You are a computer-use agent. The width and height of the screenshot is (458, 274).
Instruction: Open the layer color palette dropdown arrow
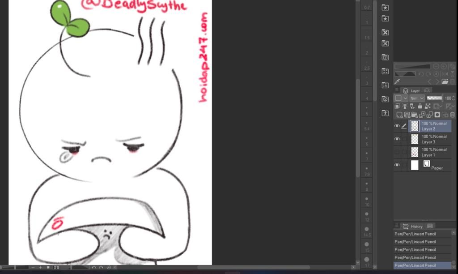tap(405, 98)
